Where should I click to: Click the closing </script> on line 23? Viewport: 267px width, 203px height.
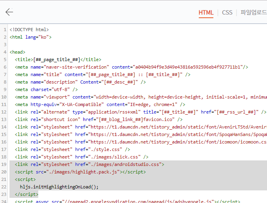tap(26, 194)
